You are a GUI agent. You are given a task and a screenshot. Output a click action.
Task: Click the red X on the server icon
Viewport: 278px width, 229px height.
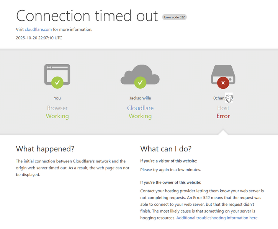(x=223, y=82)
